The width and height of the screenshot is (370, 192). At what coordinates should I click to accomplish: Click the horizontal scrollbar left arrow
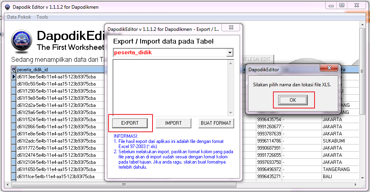pyautogui.click(x=8, y=184)
